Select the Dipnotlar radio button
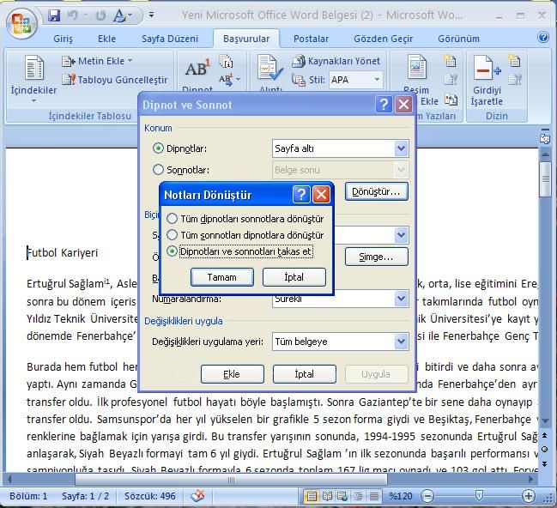 click(x=158, y=148)
